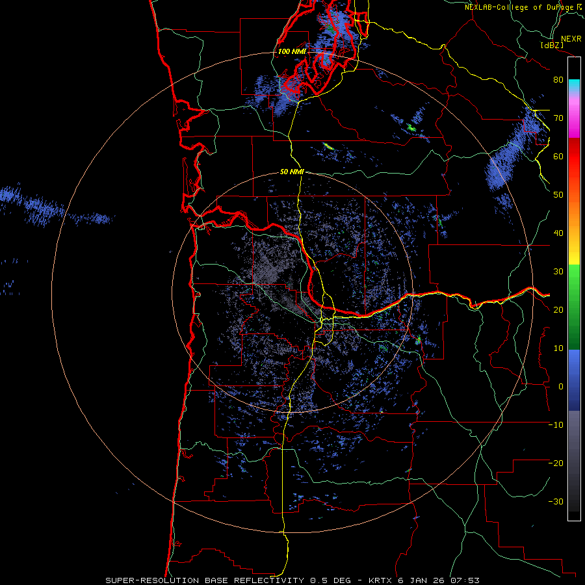
Task: Click the 40 value on the dBZ scale
Action: [x=558, y=233]
